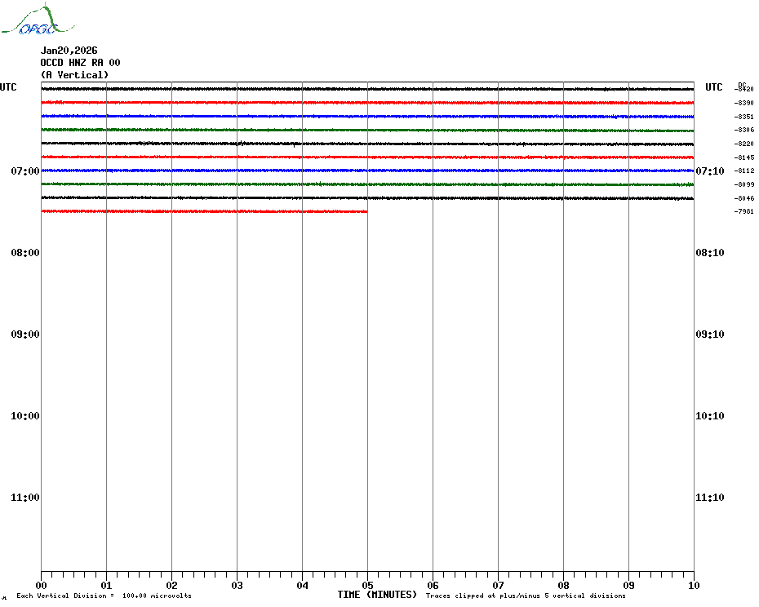Click the DC offset value -8112
Screen dimensions: 759x607
point(744,171)
